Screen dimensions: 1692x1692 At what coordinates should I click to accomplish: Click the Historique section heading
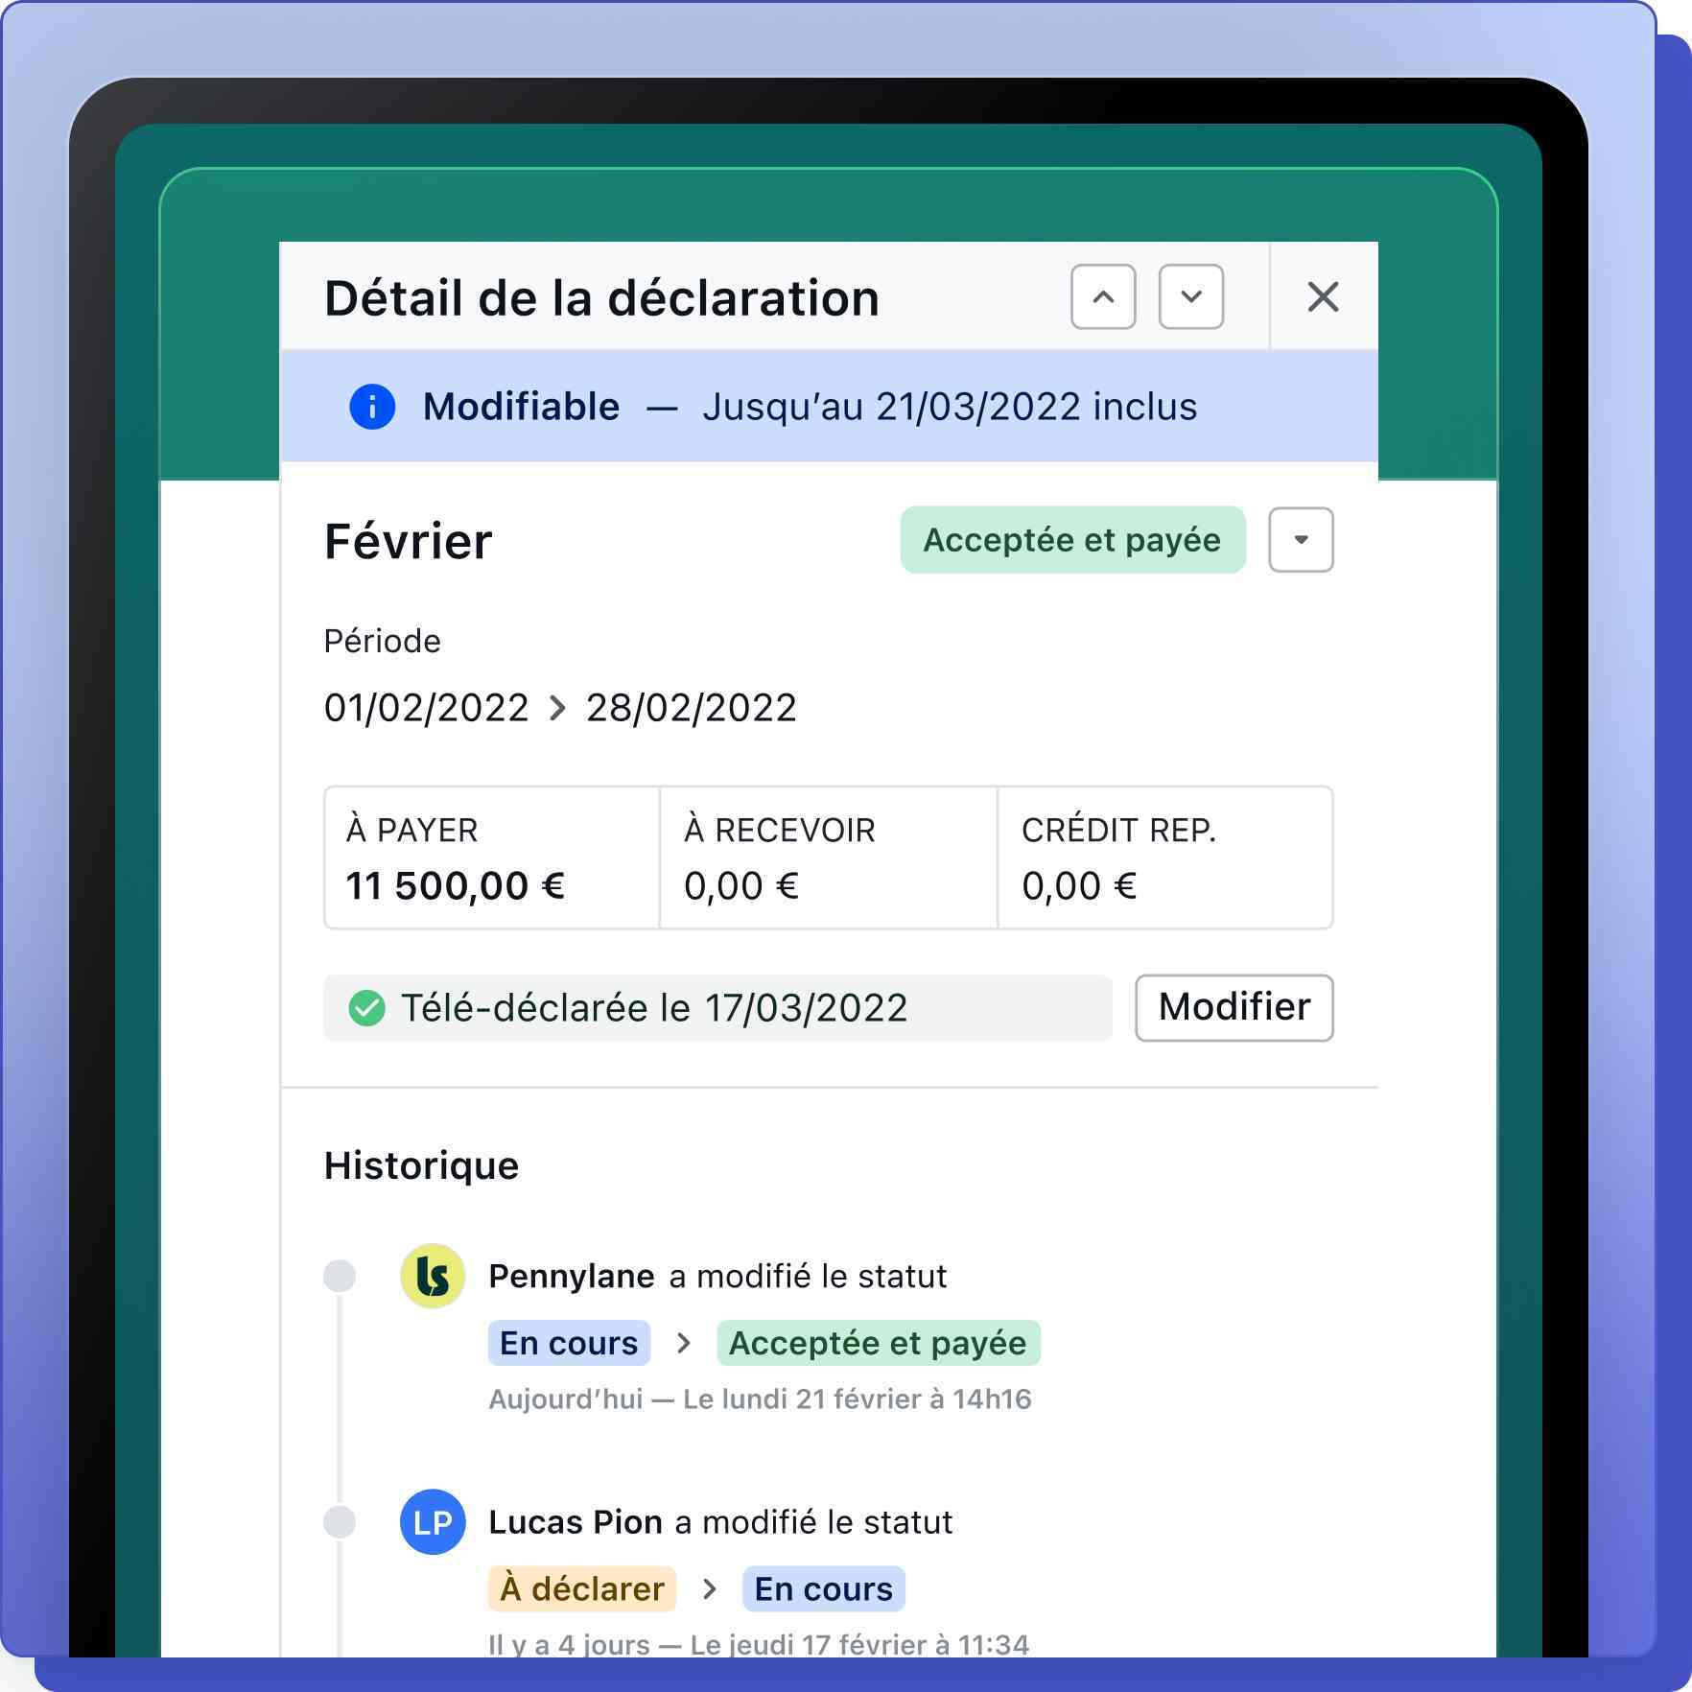click(x=421, y=1165)
